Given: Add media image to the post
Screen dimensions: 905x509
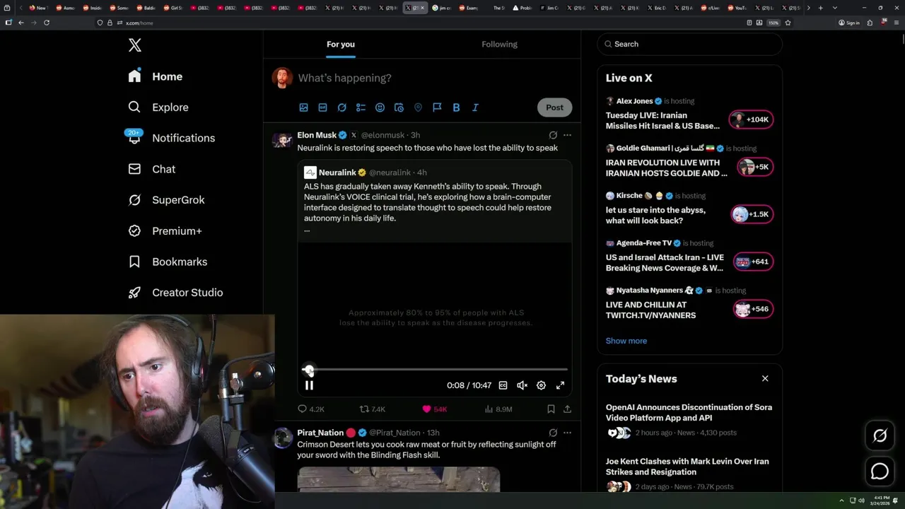Looking at the screenshot, I should (x=303, y=107).
